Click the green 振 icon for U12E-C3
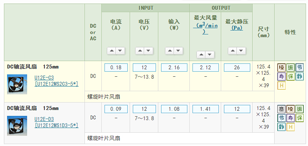Image resolution: width=308 pixels, height=146 pixels. (x=290, y=67)
